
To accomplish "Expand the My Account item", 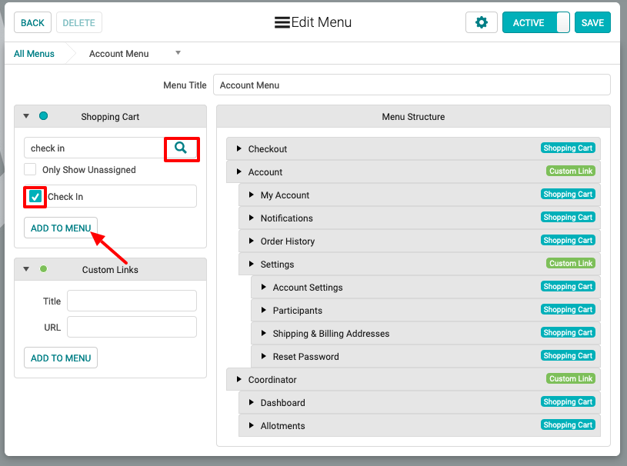I will [251, 195].
